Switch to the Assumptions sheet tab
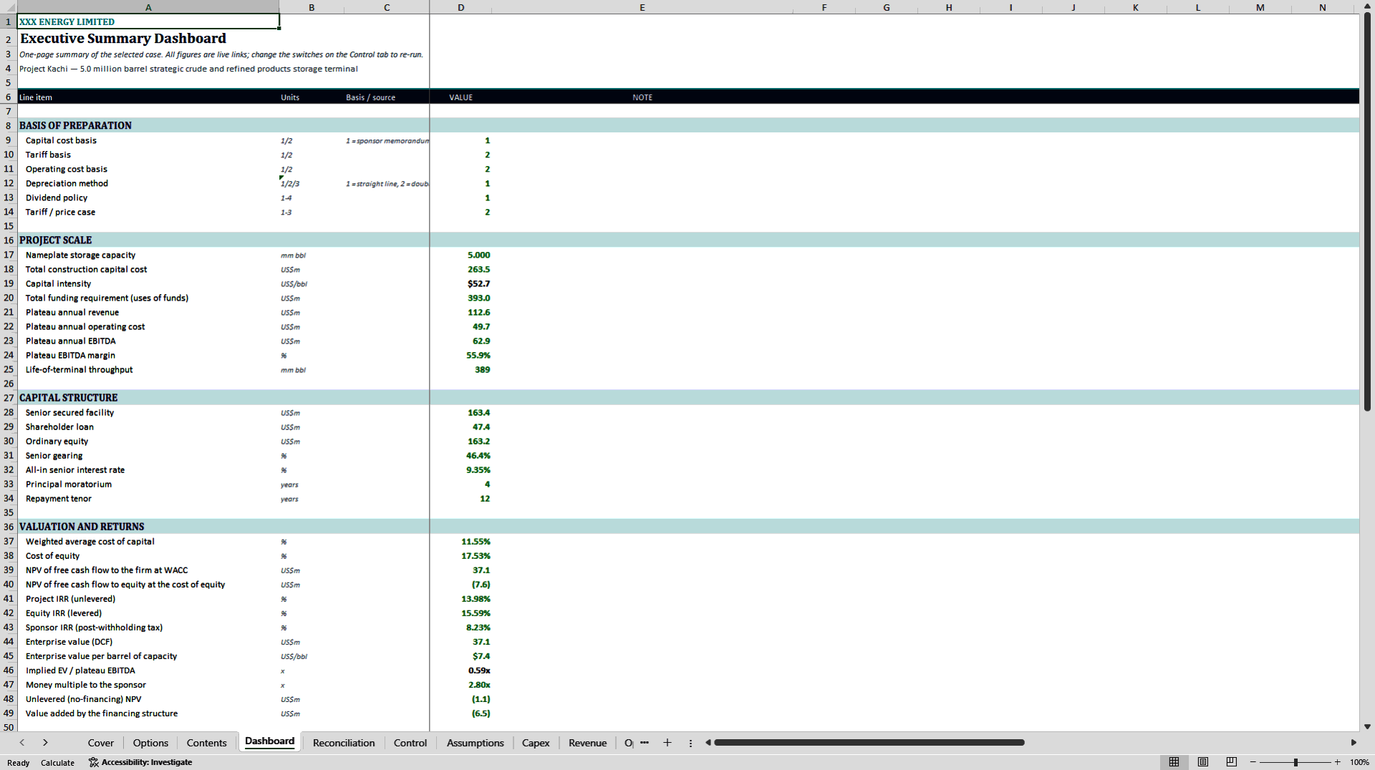This screenshot has height=770, width=1375. [x=476, y=743]
